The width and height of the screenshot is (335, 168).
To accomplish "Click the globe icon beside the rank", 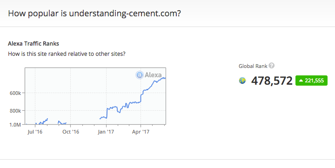I will (242, 81).
